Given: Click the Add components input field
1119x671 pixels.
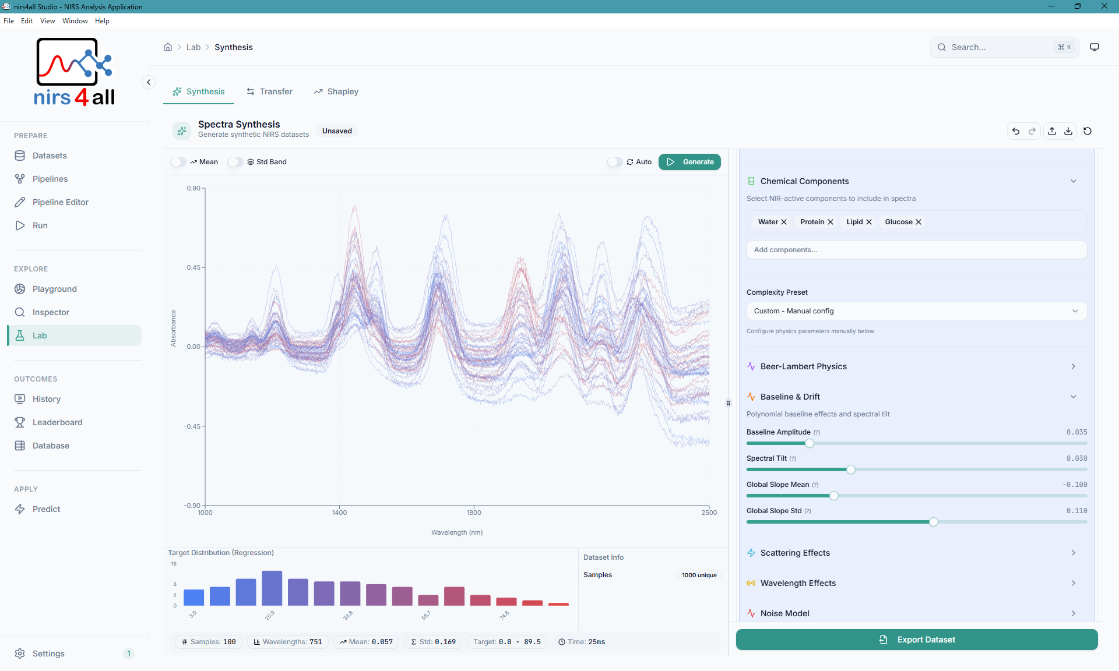Looking at the screenshot, I should coord(917,249).
